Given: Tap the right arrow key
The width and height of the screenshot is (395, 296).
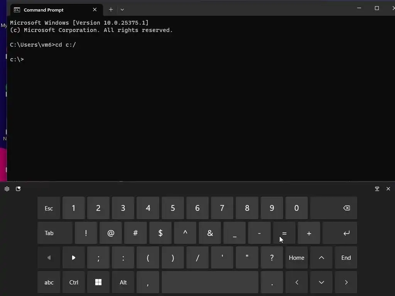Looking at the screenshot, I should click(x=346, y=283).
